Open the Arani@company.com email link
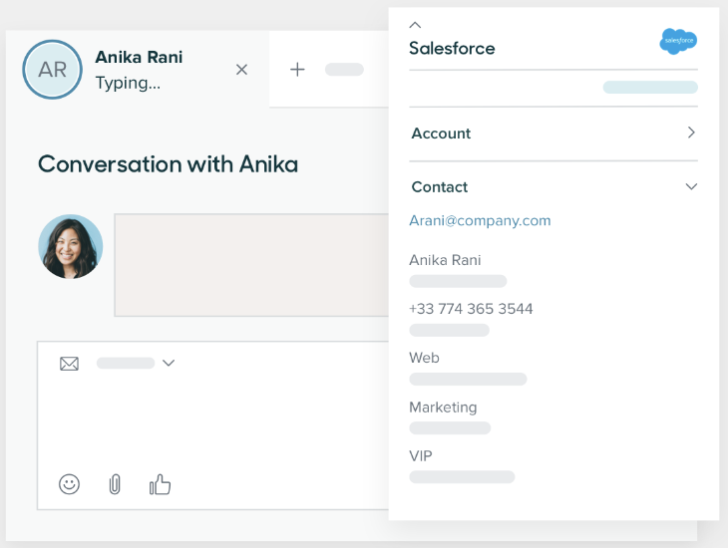Viewport: 728px width, 548px height. (x=480, y=221)
